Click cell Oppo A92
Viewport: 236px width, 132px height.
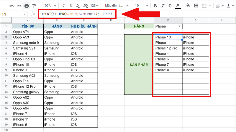(28, 97)
